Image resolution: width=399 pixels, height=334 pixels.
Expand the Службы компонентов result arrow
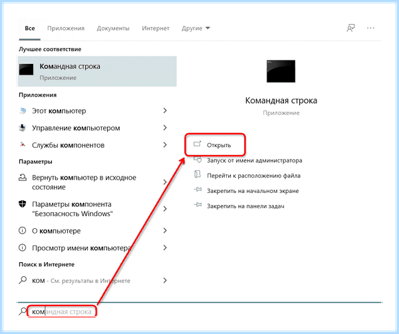[x=165, y=145]
